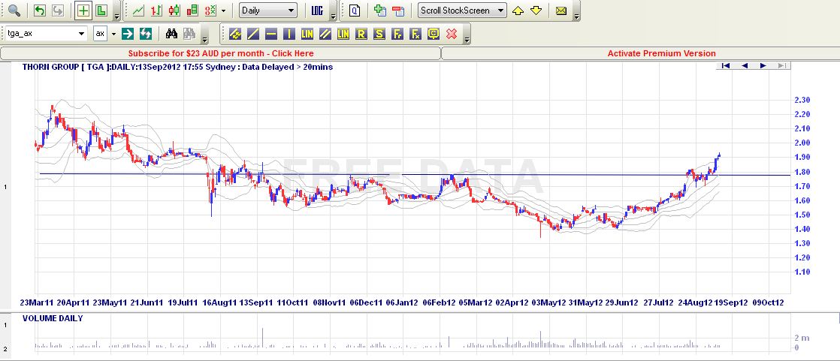Select the S support line tool
840x361 pixels.
point(379,34)
